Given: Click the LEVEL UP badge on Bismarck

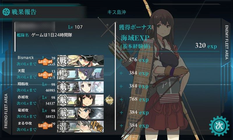Looking at the screenshot, I should point(45,62).
